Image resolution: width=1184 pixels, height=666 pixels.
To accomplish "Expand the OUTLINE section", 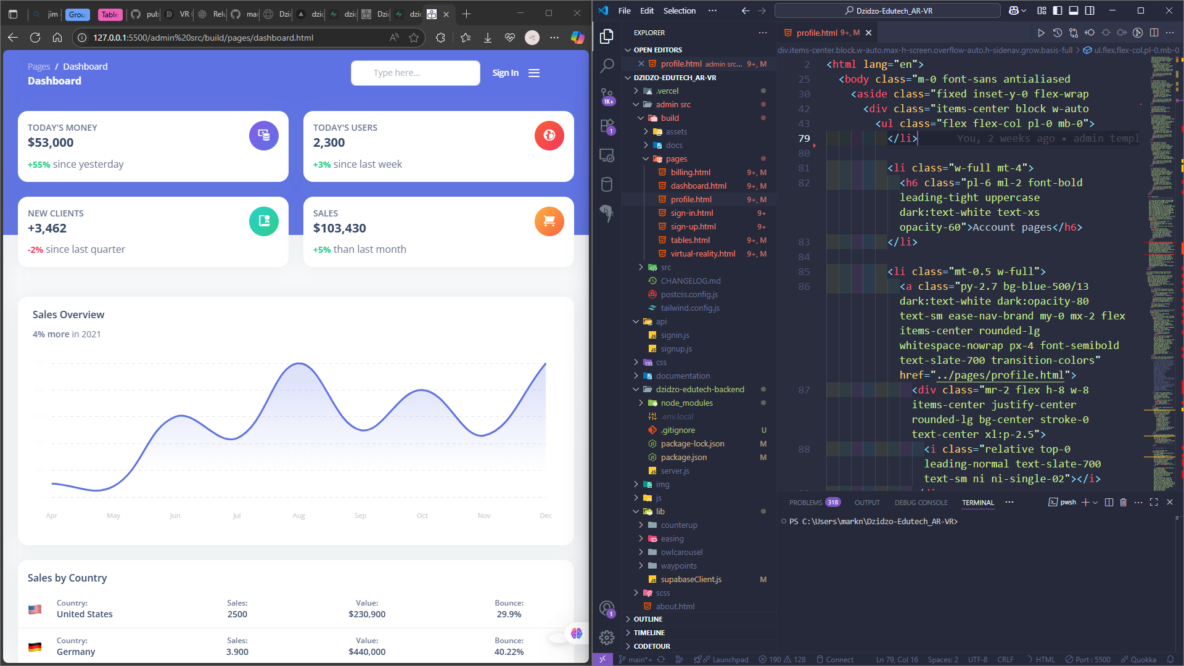I will click(647, 619).
